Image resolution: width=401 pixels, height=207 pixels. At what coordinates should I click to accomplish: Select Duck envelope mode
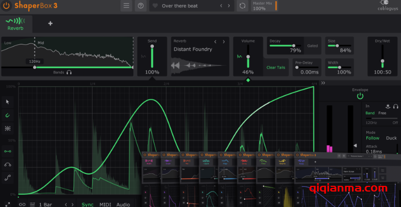(x=391, y=138)
